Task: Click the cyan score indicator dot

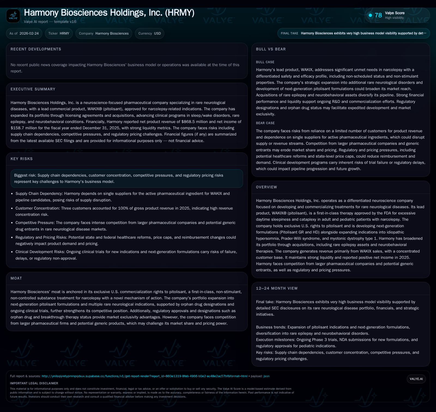Action: click(370, 15)
